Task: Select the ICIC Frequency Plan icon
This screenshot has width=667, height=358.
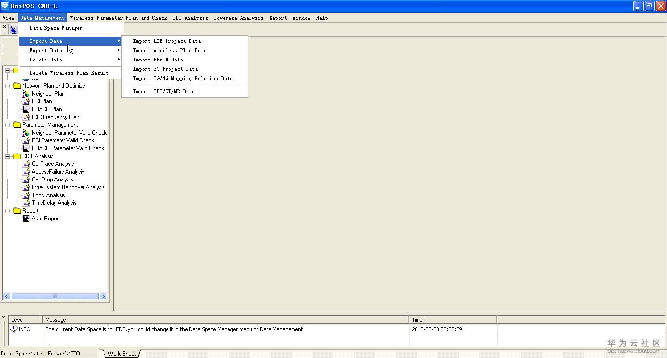Action: click(x=26, y=117)
